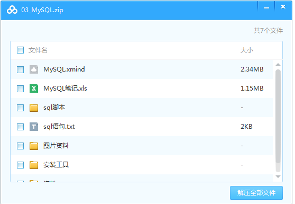Enable the checkbox for 图片资料 folder
295x204 pixels.
tap(20, 146)
